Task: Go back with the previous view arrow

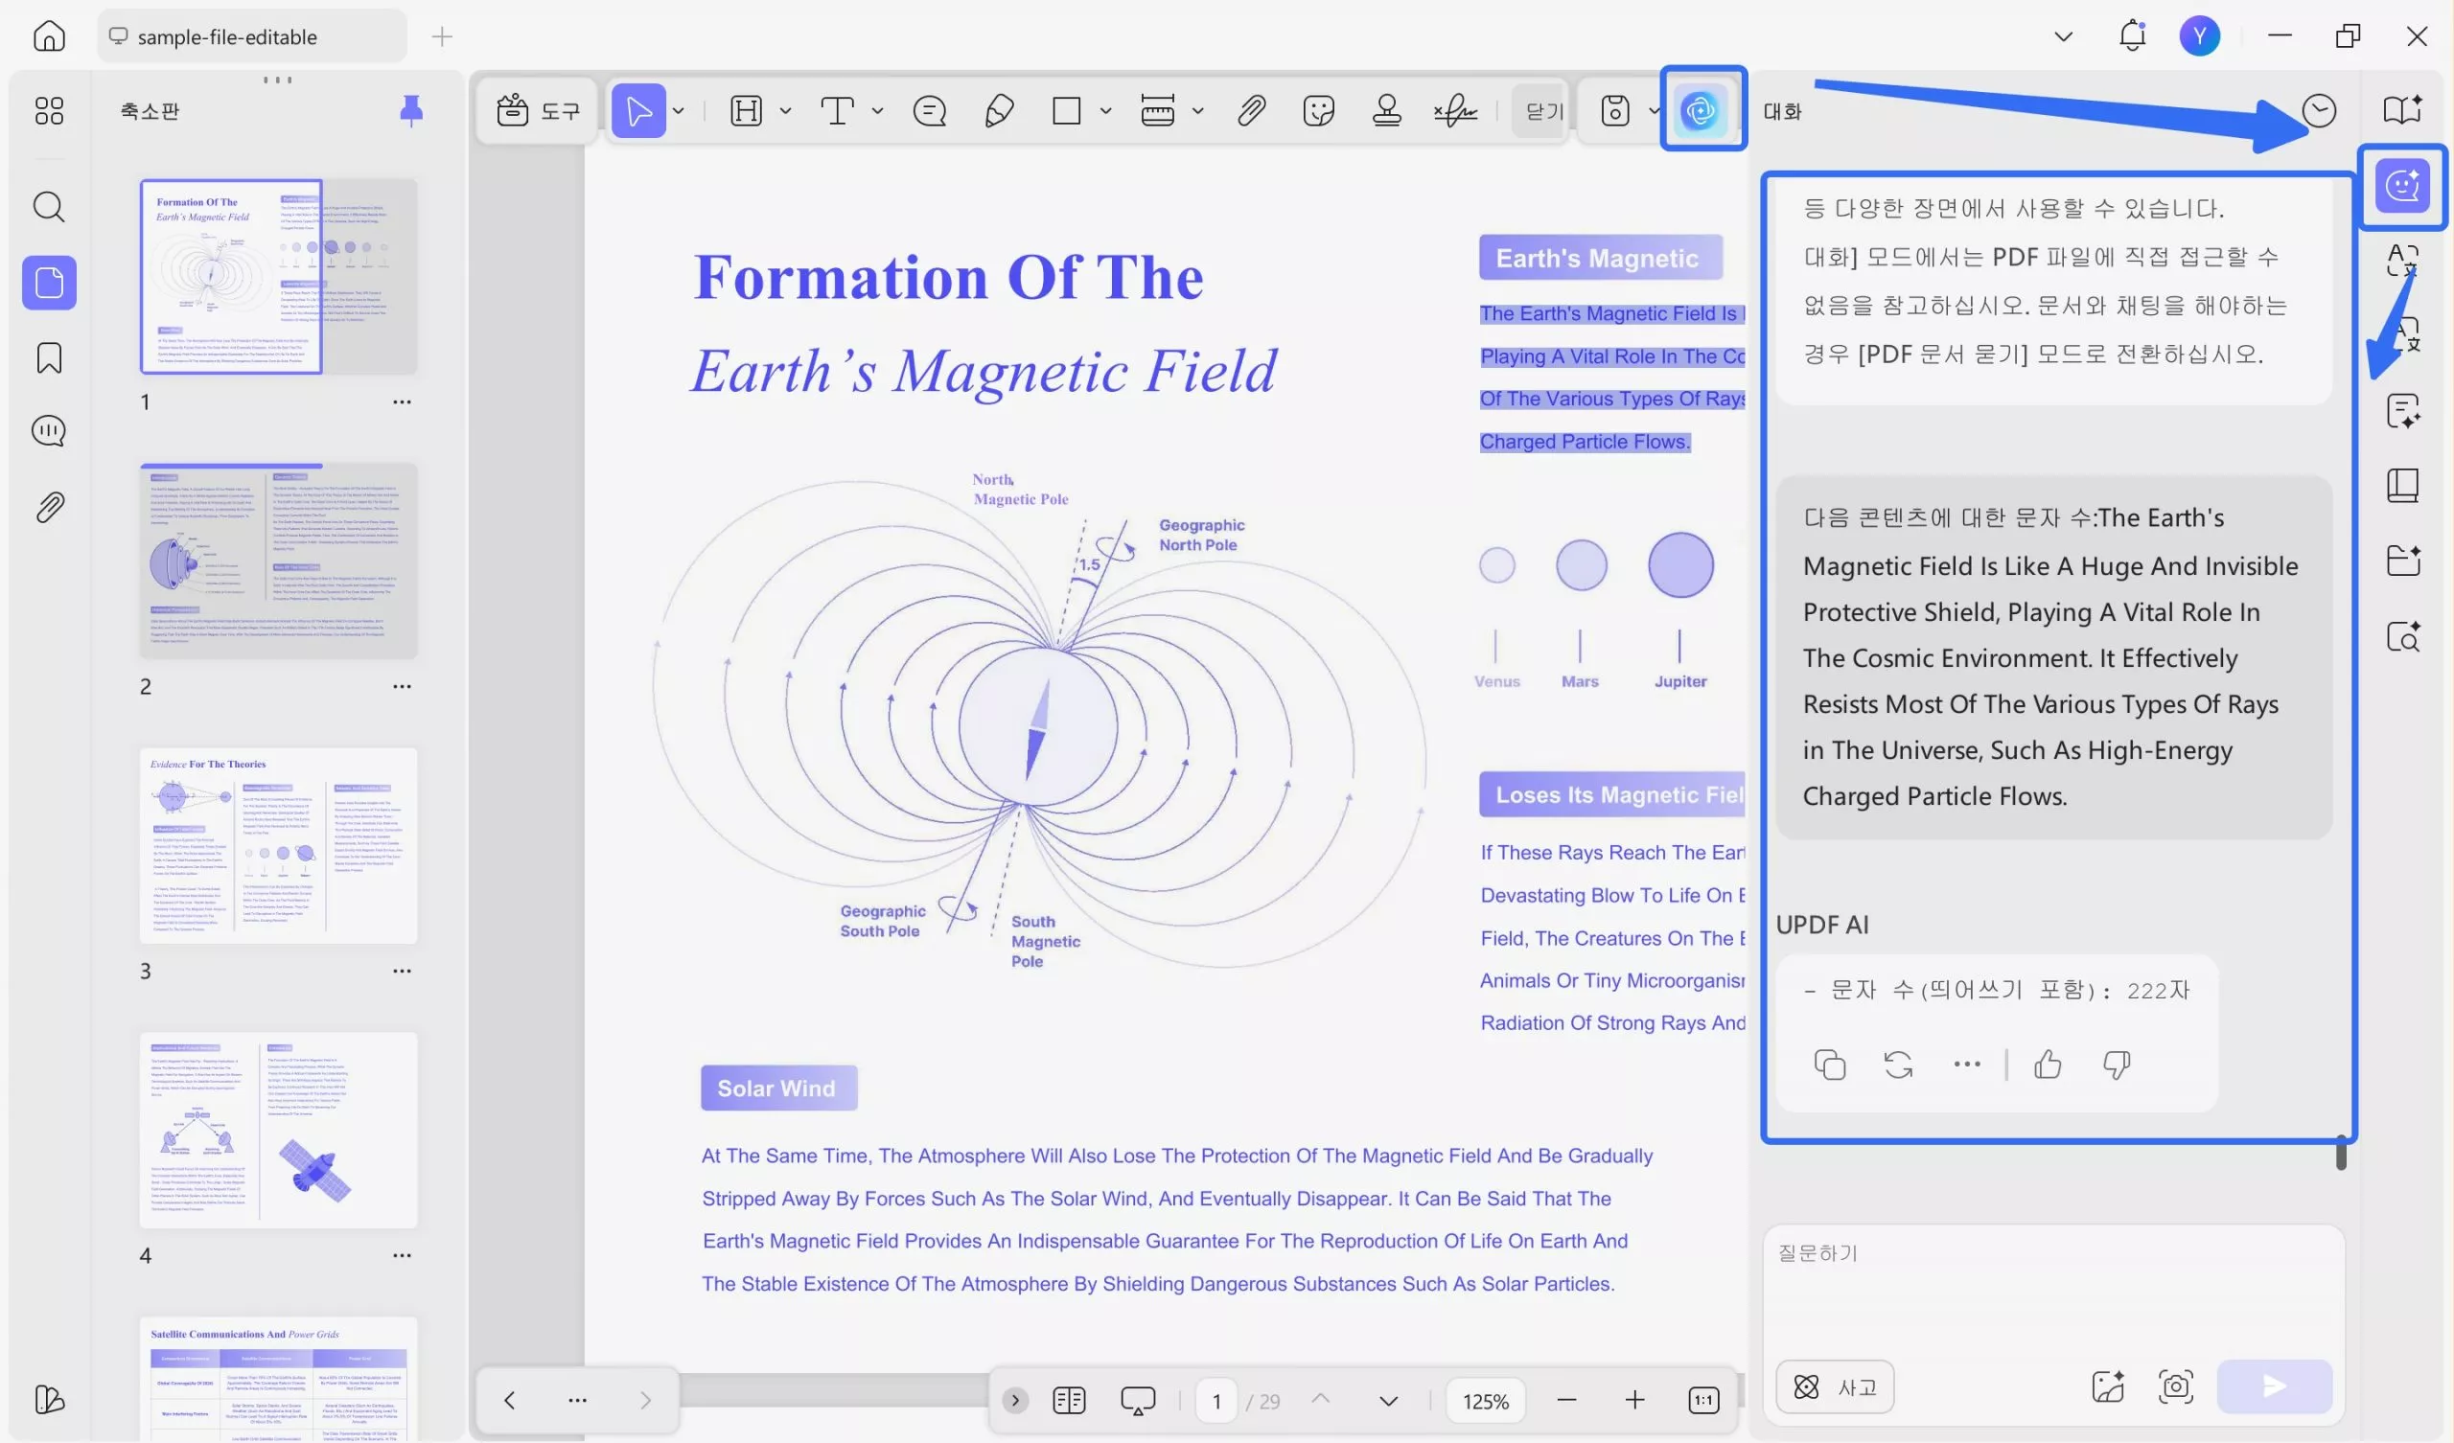Action: click(509, 1400)
